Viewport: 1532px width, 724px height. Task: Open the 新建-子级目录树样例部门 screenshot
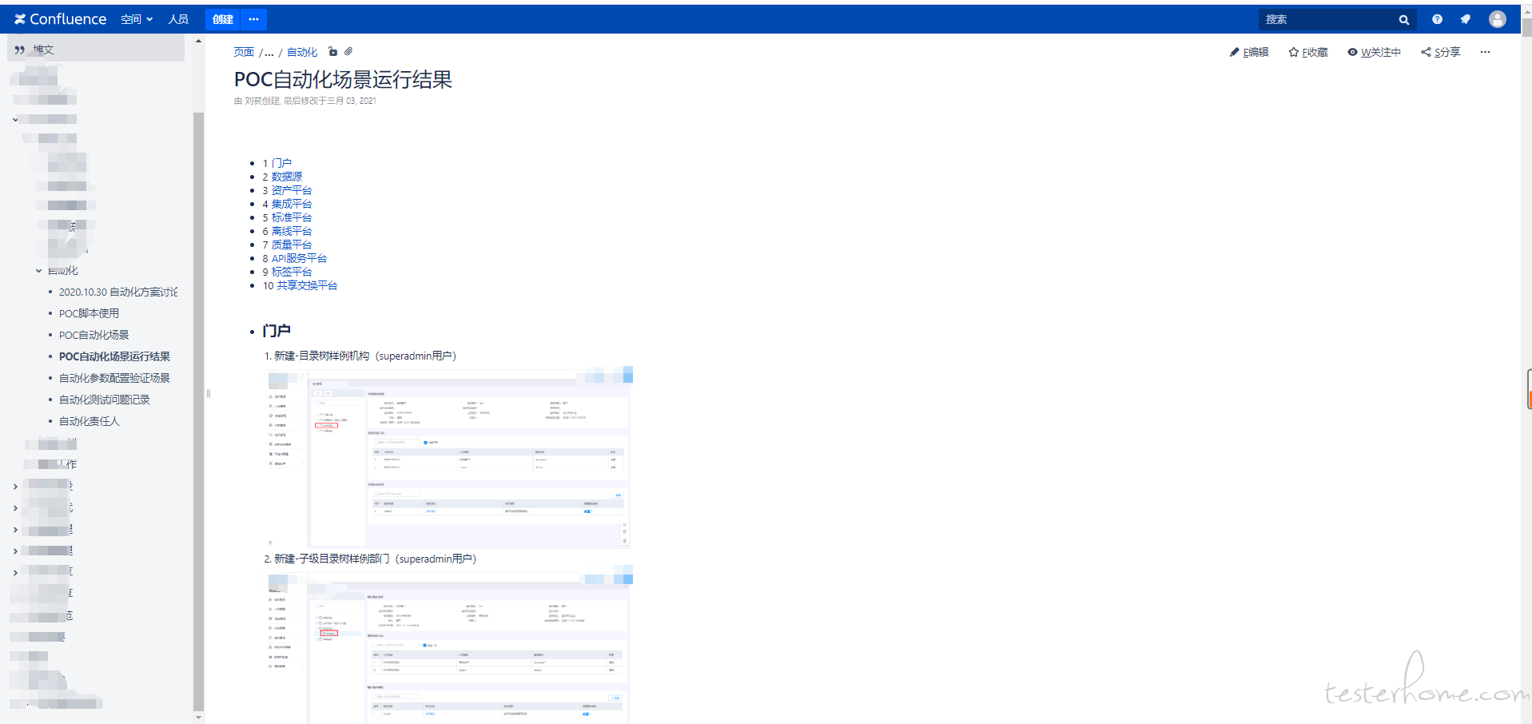[x=448, y=646]
